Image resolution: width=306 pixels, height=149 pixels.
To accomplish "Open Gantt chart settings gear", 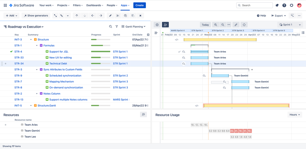I will click(x=157, y=25).
